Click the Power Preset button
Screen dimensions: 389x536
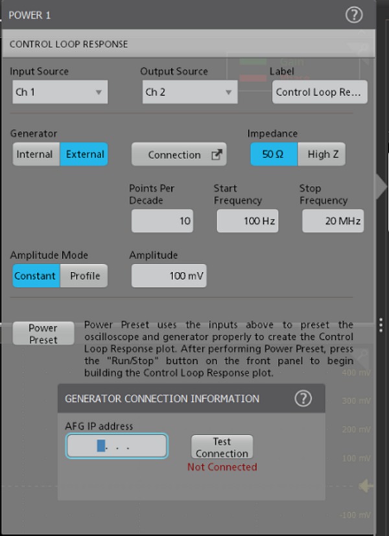pos(43,333)
